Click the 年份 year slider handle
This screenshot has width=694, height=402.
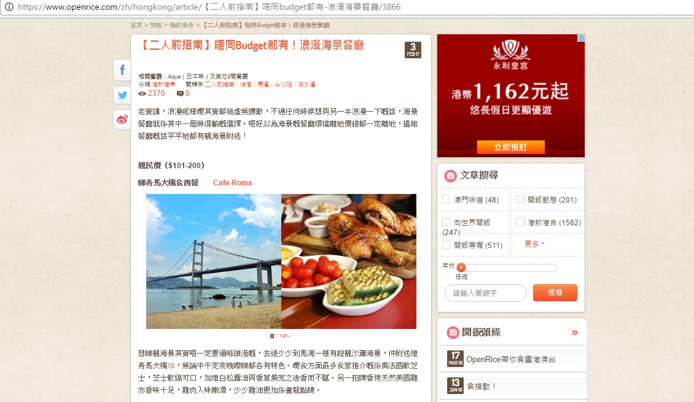[461, 268]
